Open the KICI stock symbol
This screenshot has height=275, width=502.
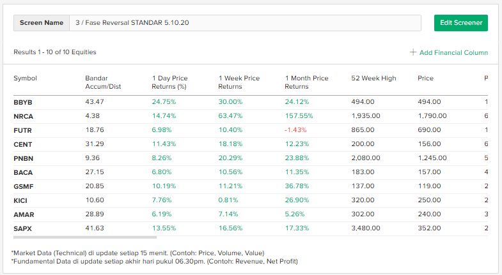[21, 200]
